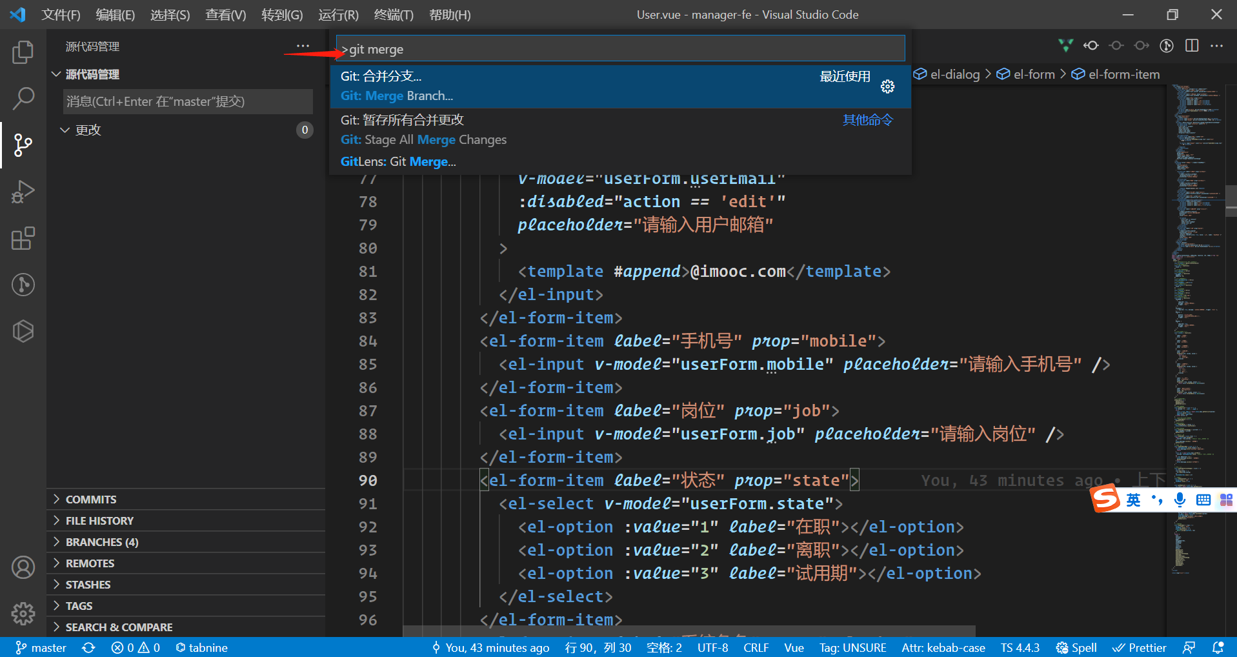The height and width of the screenshot is (657, 1237).
Task: Toggle Sogou 英 language mode
Action: coord(1134,500)
